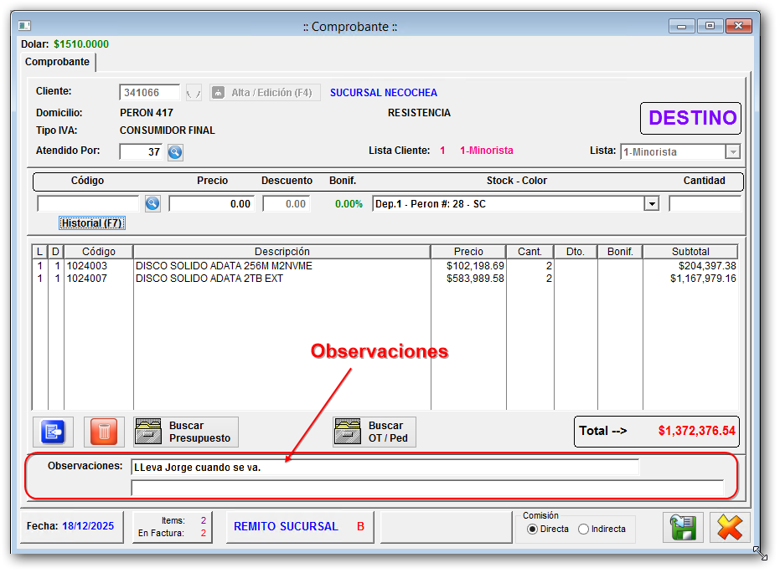Click the product code search magnifier icon
The width and height of the screenshot is (780, 573).
point(152,203)
